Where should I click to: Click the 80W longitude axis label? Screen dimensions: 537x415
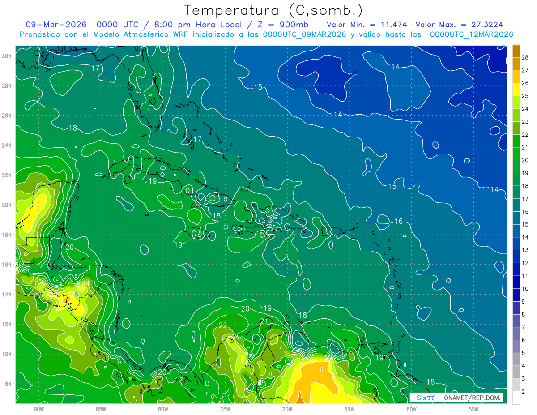[163, 410]
